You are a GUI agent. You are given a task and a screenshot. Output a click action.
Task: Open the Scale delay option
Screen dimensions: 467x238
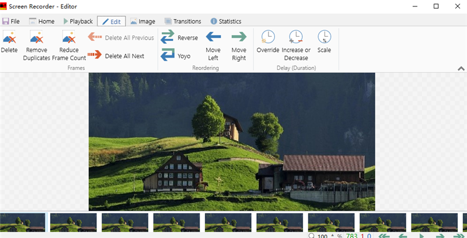[324, 41]
